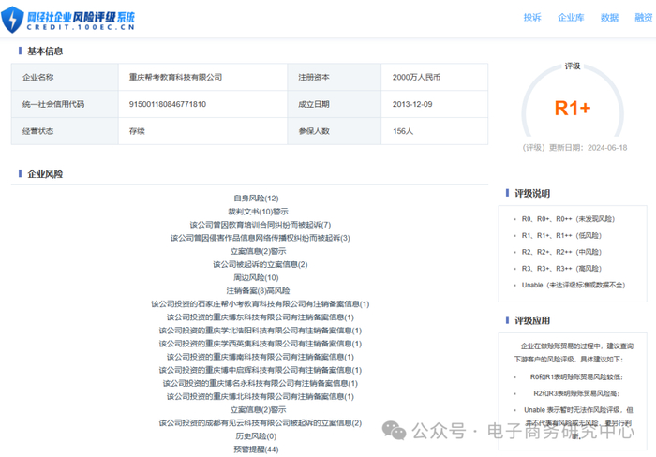Expand the 预警提醒(44) section
656x457 pixels.
tap(257, 450)
